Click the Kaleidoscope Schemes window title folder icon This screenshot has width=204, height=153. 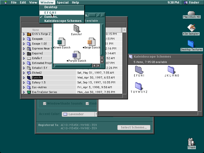click(131, 56)
